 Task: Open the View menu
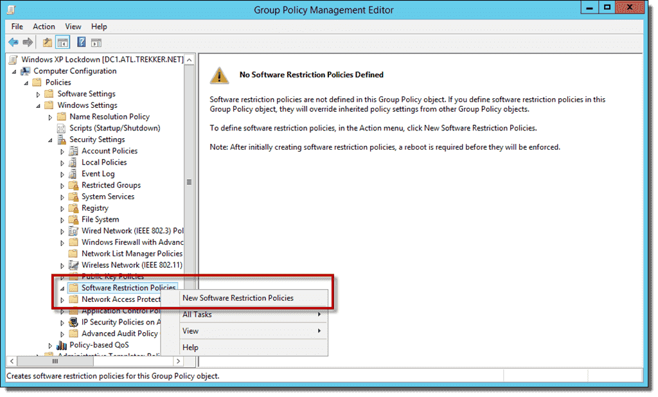point(73,26)
